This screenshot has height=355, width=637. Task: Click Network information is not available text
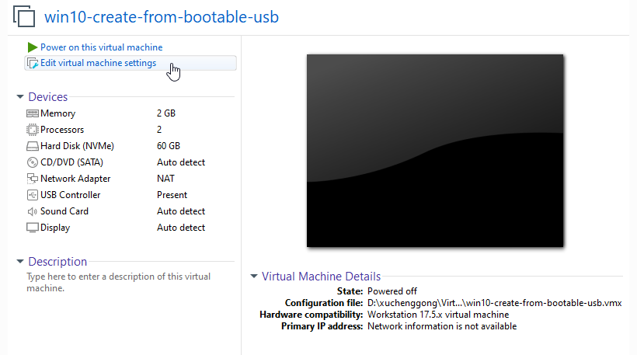coord(442,326)
